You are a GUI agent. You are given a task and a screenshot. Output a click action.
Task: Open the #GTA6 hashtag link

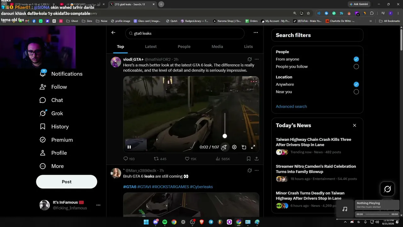tap(130, 187)
